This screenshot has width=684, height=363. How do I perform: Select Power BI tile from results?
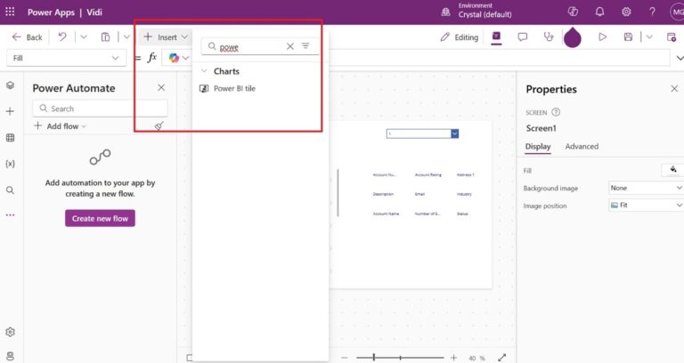click(x=234, y=88)
